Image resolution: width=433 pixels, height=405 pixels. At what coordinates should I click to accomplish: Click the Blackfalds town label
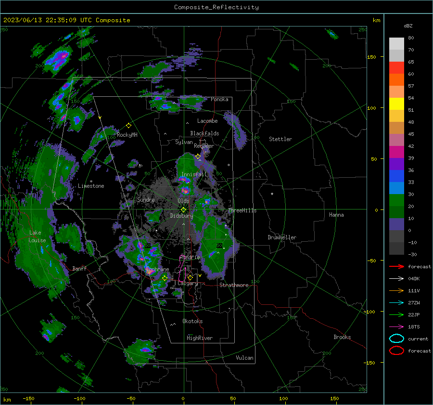(x=204, y=133)
